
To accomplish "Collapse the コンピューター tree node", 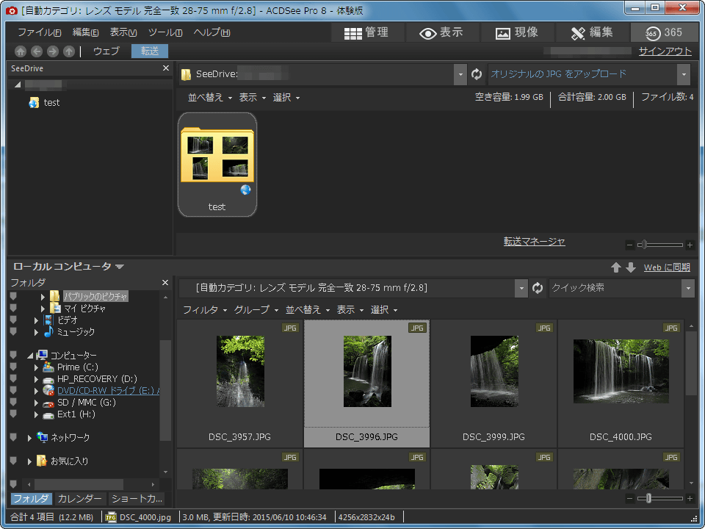I will pyautogui.click(x=29, y=356).
